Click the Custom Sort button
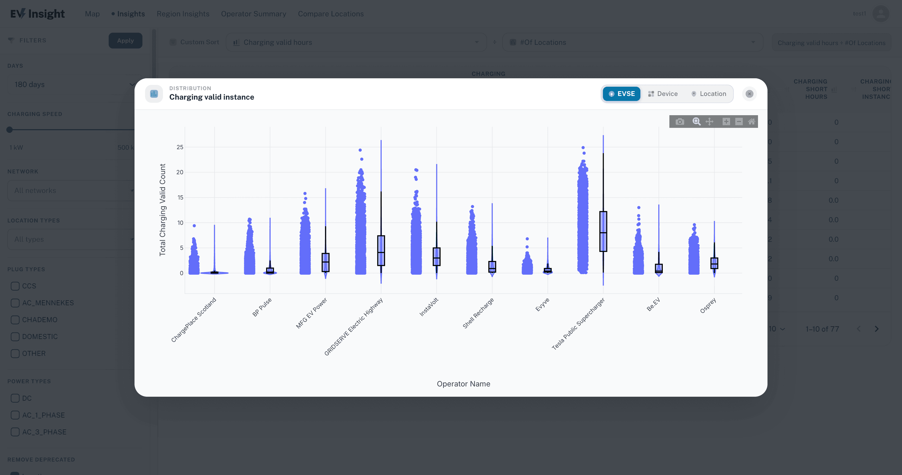The image size is (902, 475). point(195,42)
